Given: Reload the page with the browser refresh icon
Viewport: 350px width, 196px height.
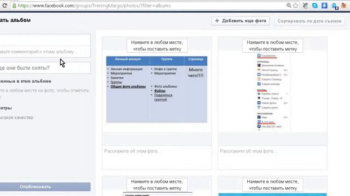Looking at the screenshot, I should coord(4,5).
